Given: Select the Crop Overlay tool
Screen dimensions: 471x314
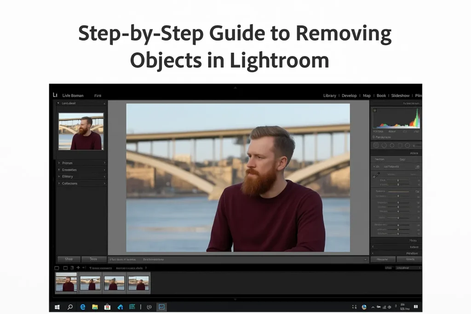Looking at the screenshot, I should point(376,145).
